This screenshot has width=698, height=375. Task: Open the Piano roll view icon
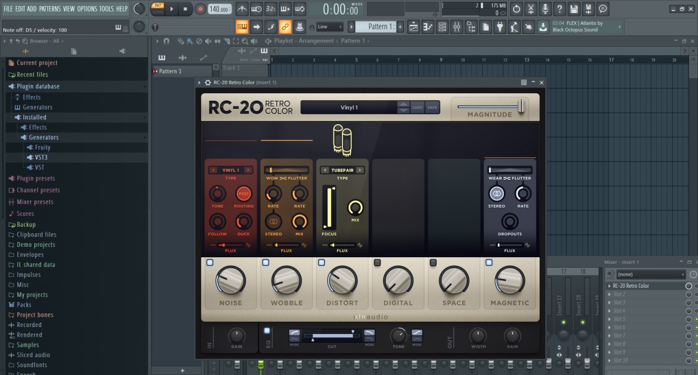(x=428, y=27)
